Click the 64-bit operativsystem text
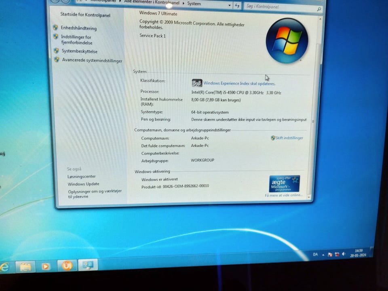The height and width of the screenshot is (291, 388). point(210,112)
